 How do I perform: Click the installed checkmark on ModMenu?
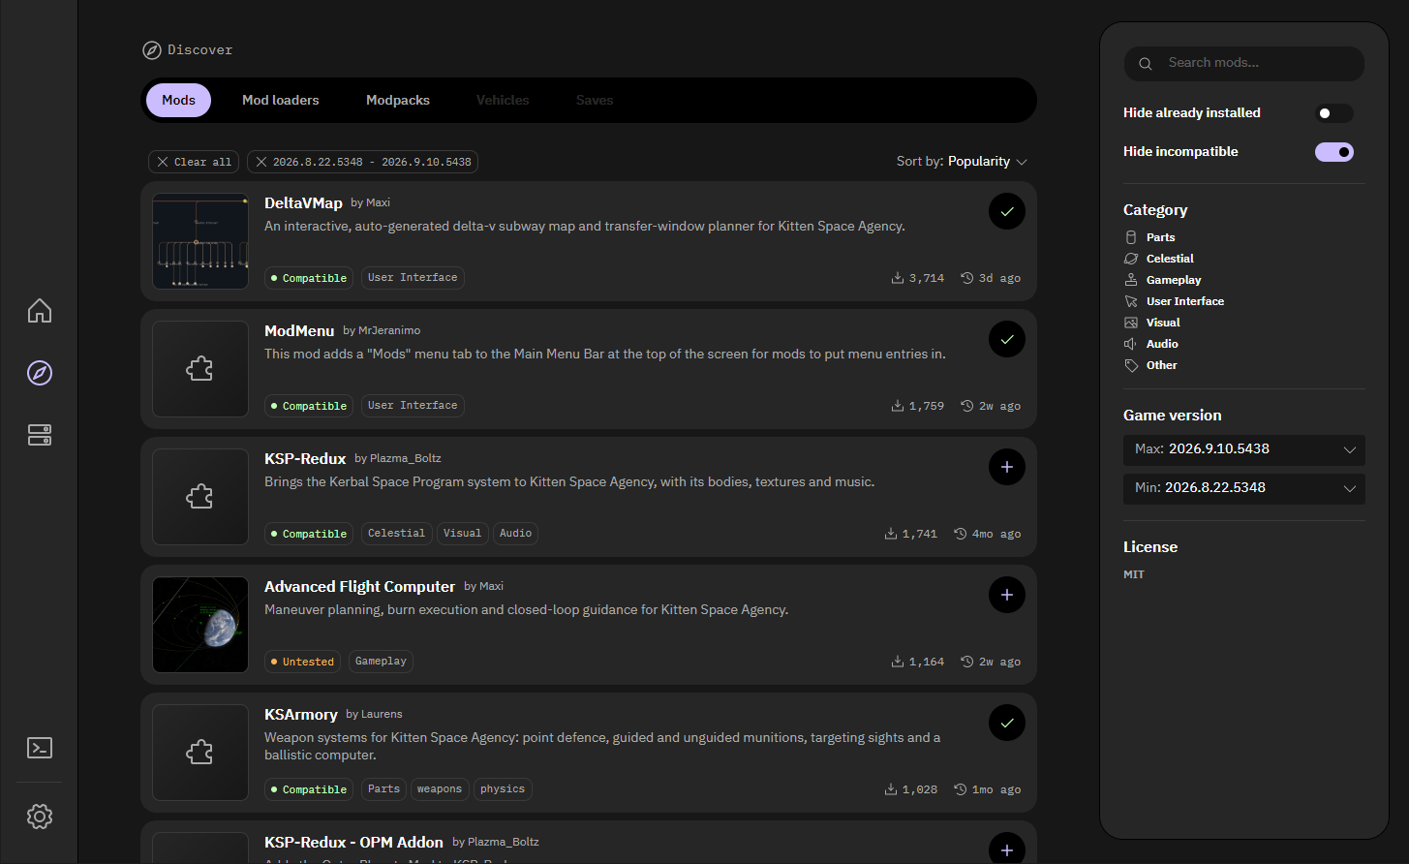click(x=1007, y=339)
